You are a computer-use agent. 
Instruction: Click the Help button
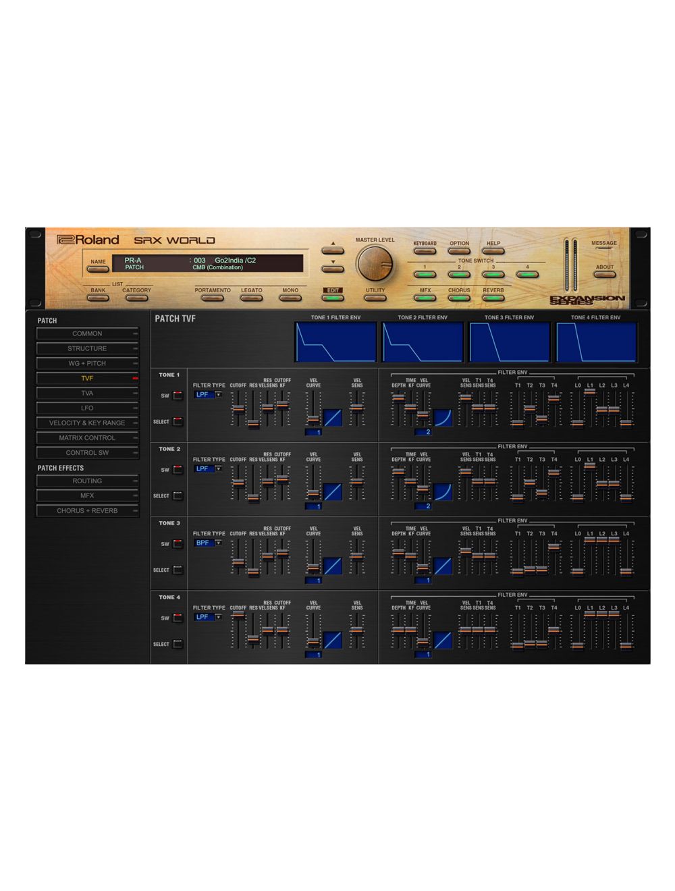pos(492,250)
